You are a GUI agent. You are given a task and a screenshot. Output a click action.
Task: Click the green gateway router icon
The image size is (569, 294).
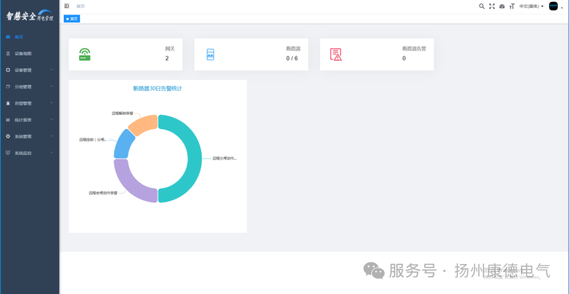pyautogui.click(x=85, y=54)
